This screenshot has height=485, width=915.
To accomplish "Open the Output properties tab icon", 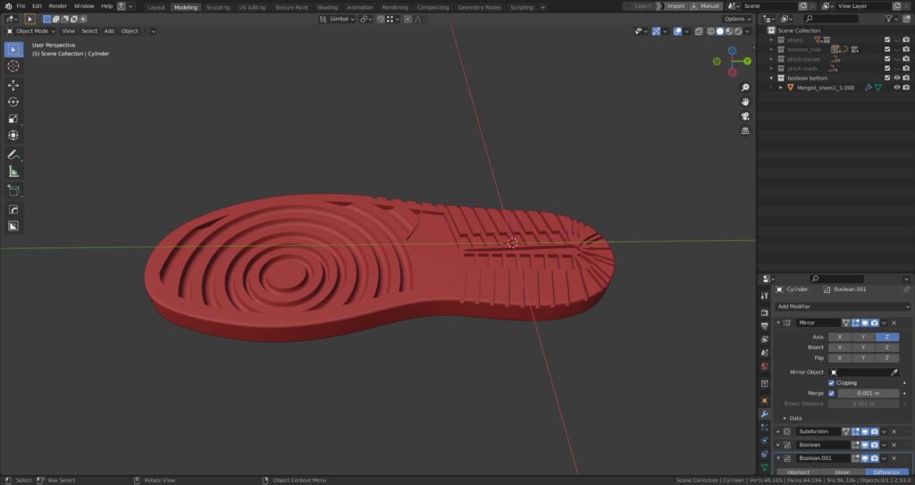I will pos(765,326).
